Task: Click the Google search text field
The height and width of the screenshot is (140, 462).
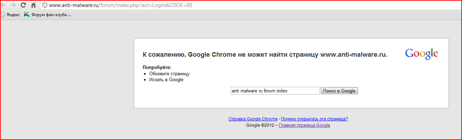Action: point(275,91)
